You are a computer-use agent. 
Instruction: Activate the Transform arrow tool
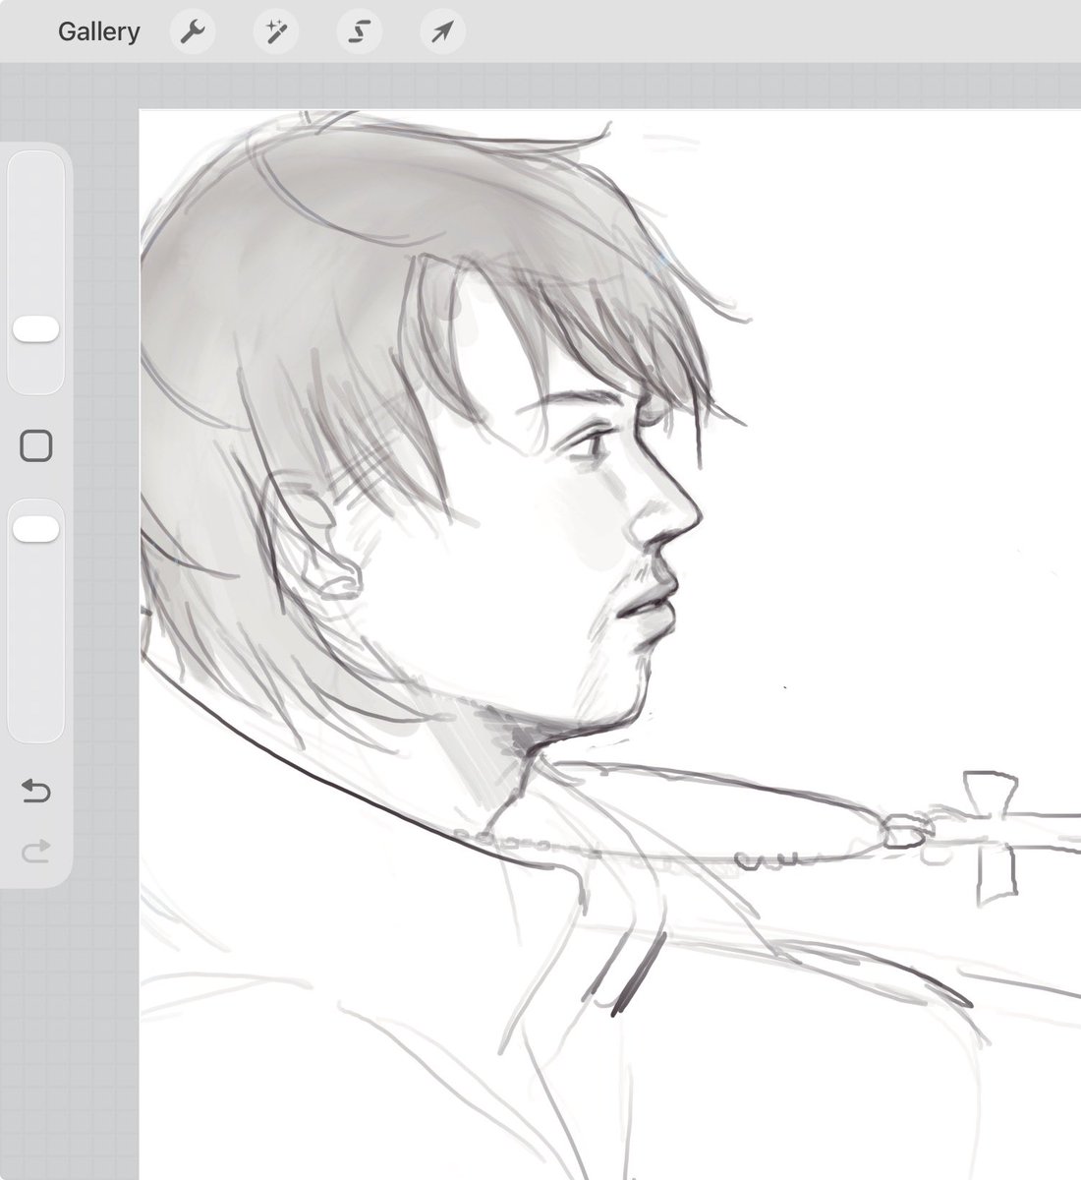[443, 31]
